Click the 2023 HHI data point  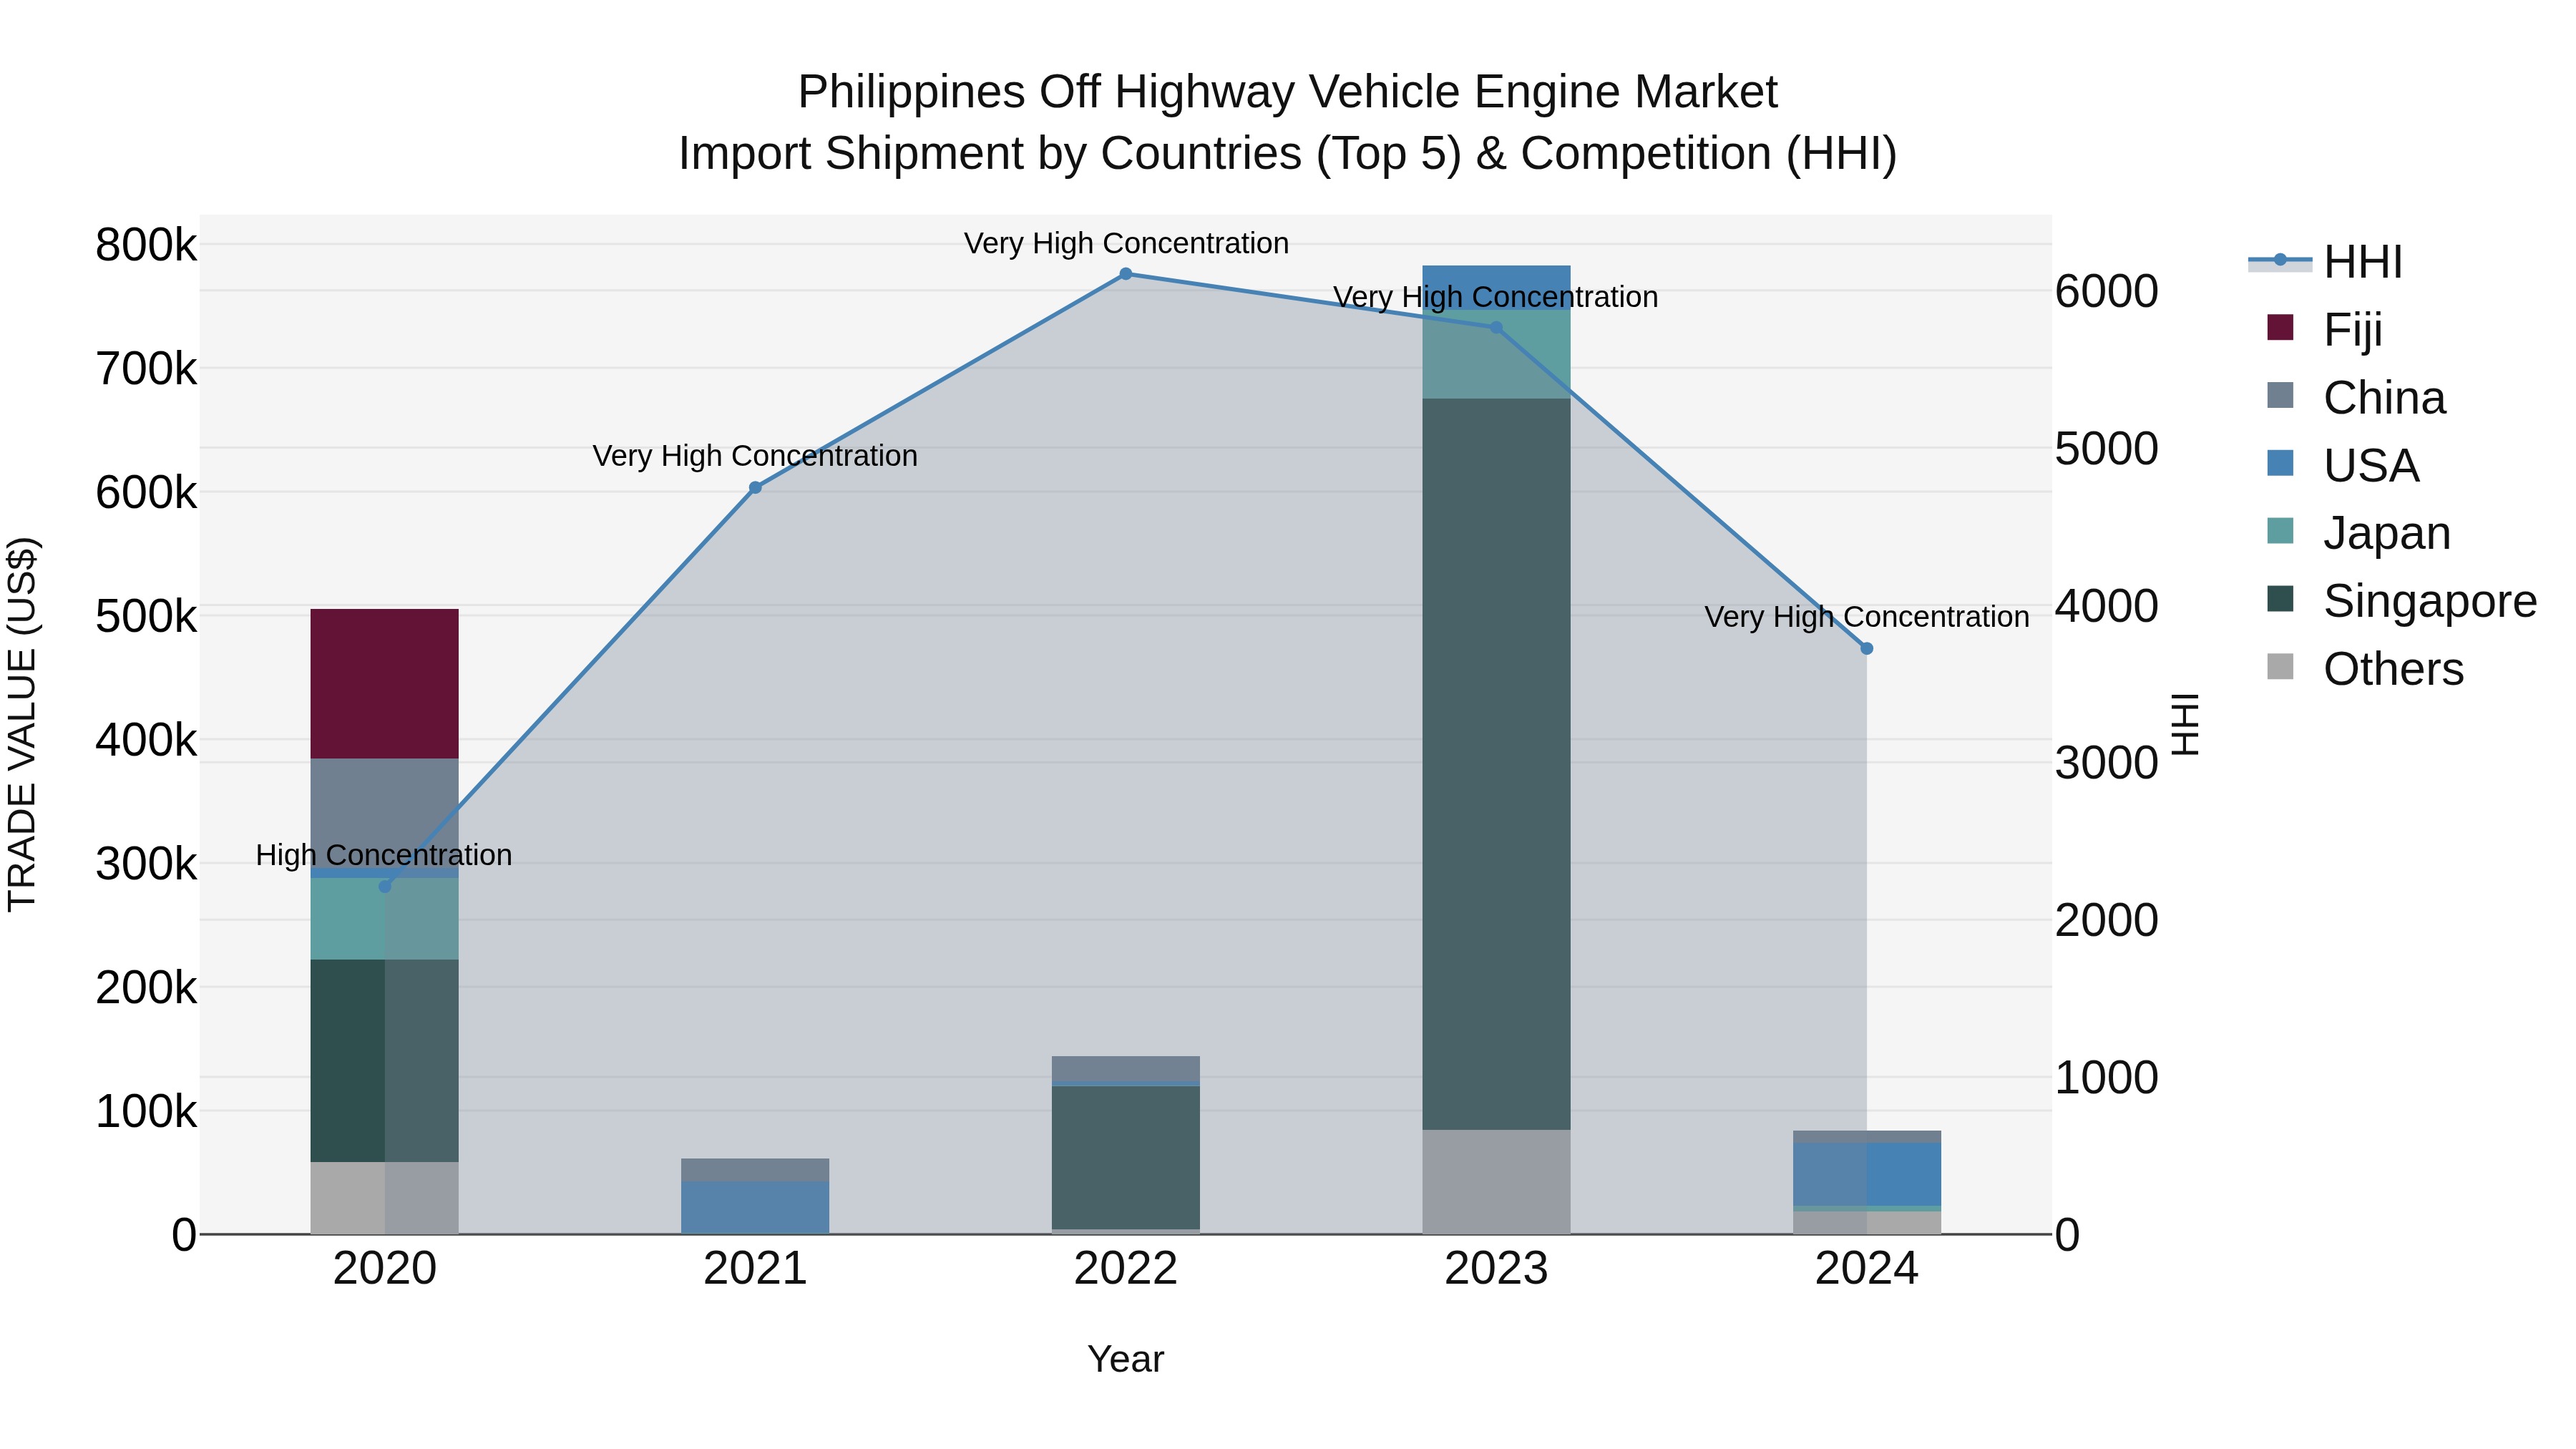pyautogui.click(x=1496, y=327)
